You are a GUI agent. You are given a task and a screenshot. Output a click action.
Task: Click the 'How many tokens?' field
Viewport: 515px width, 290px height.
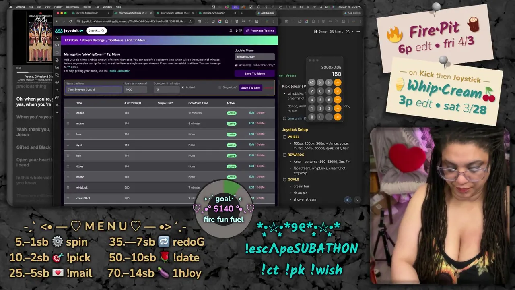136,89
